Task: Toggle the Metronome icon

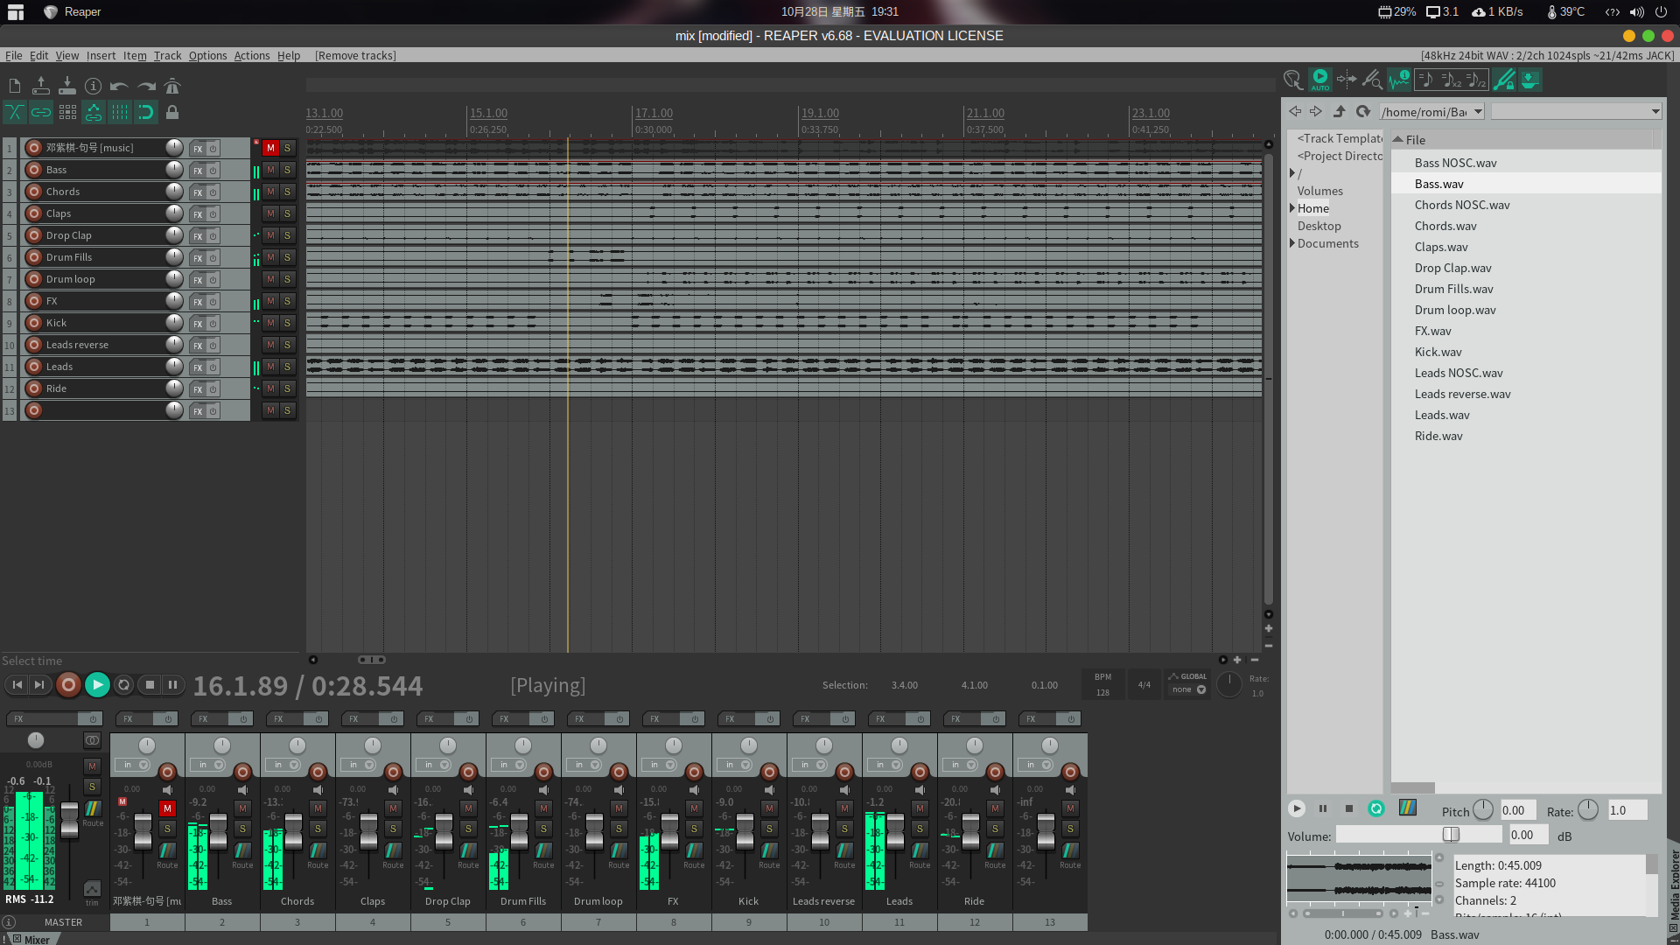Action: click(x=172, y=86)
